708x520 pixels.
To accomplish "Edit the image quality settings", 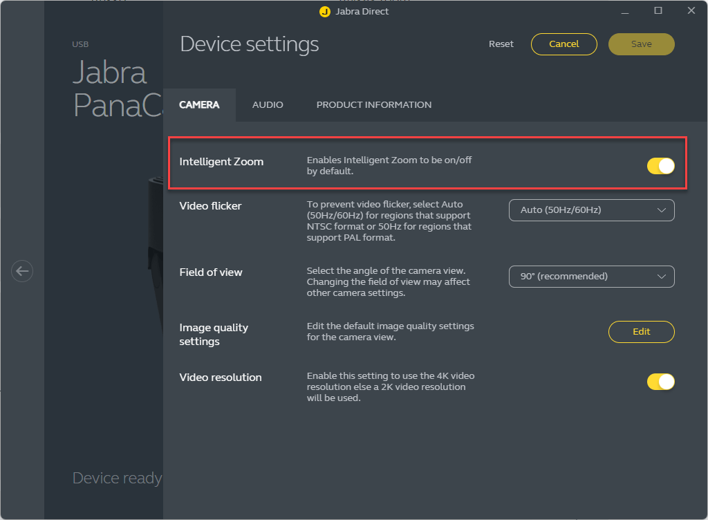I will [641, 332].
